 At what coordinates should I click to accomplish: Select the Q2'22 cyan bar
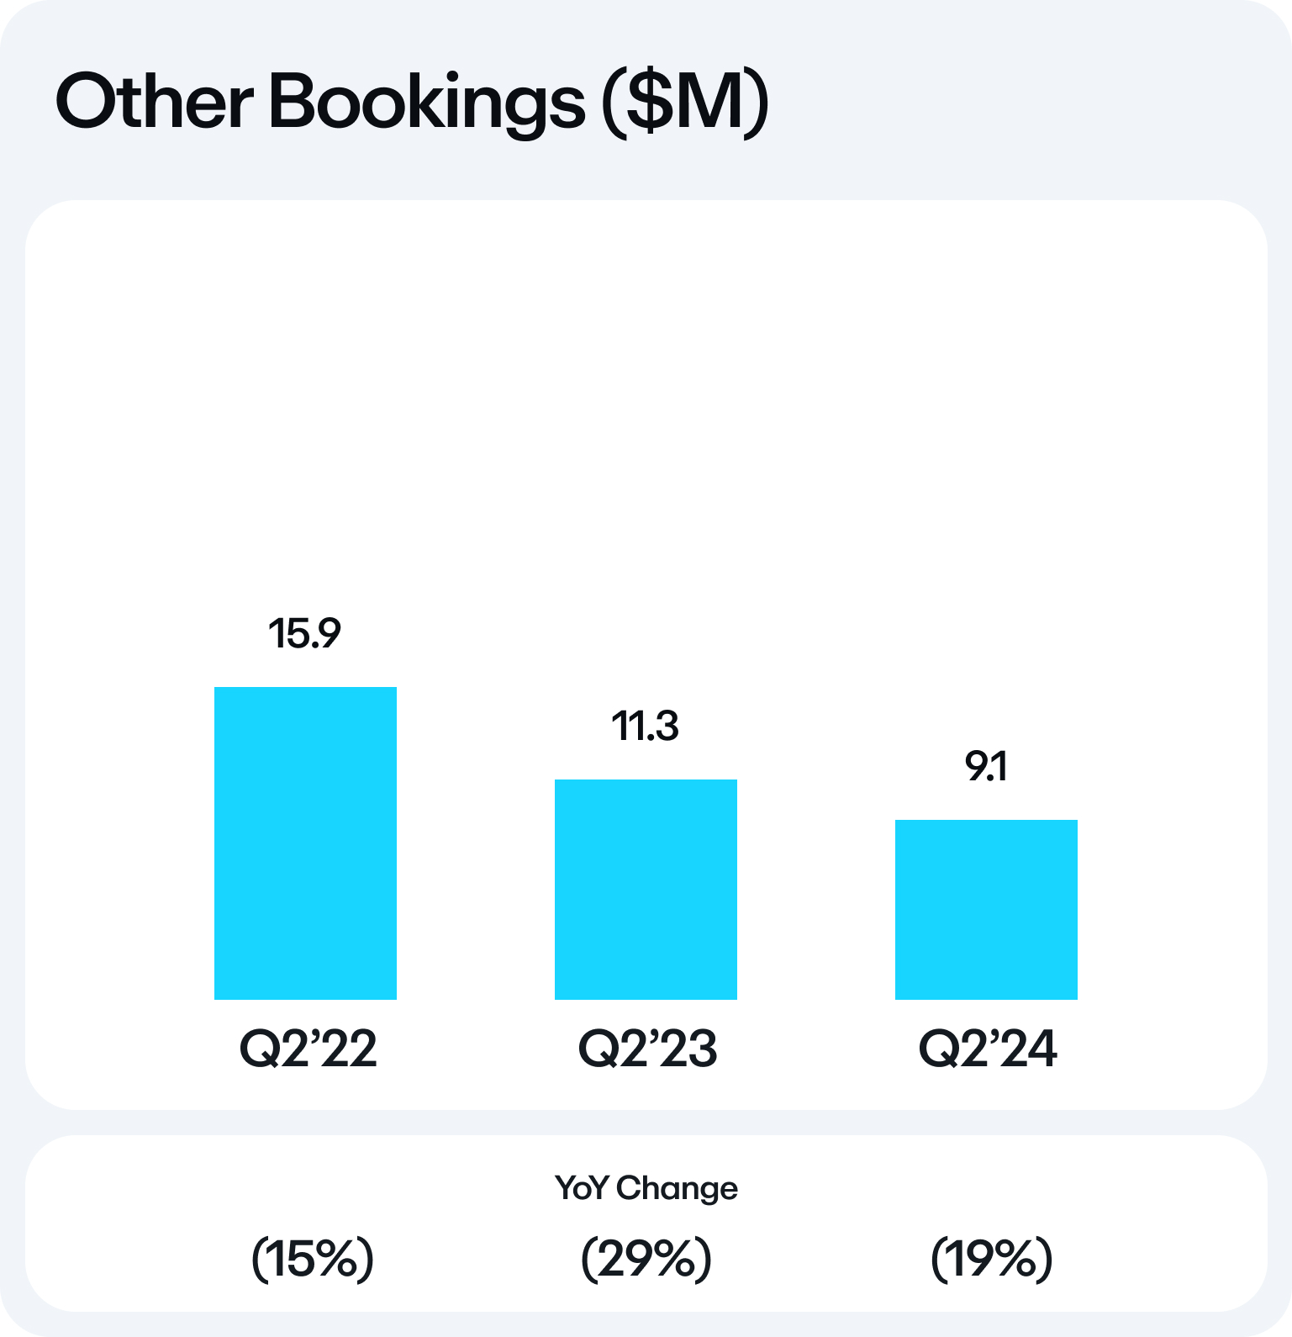click(305, 843)
